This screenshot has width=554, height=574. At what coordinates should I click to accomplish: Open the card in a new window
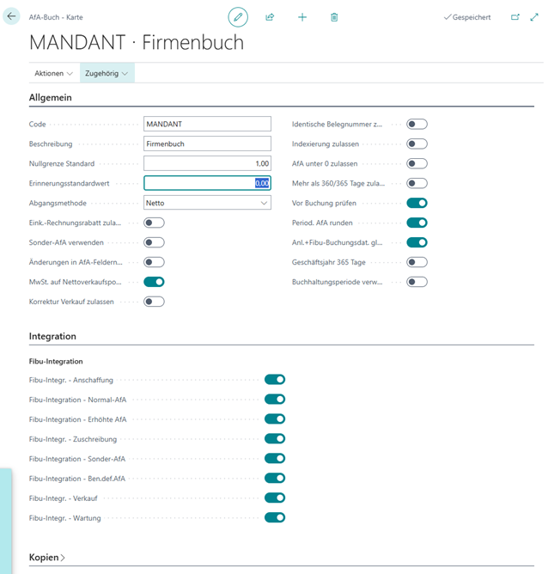point(515,16)
